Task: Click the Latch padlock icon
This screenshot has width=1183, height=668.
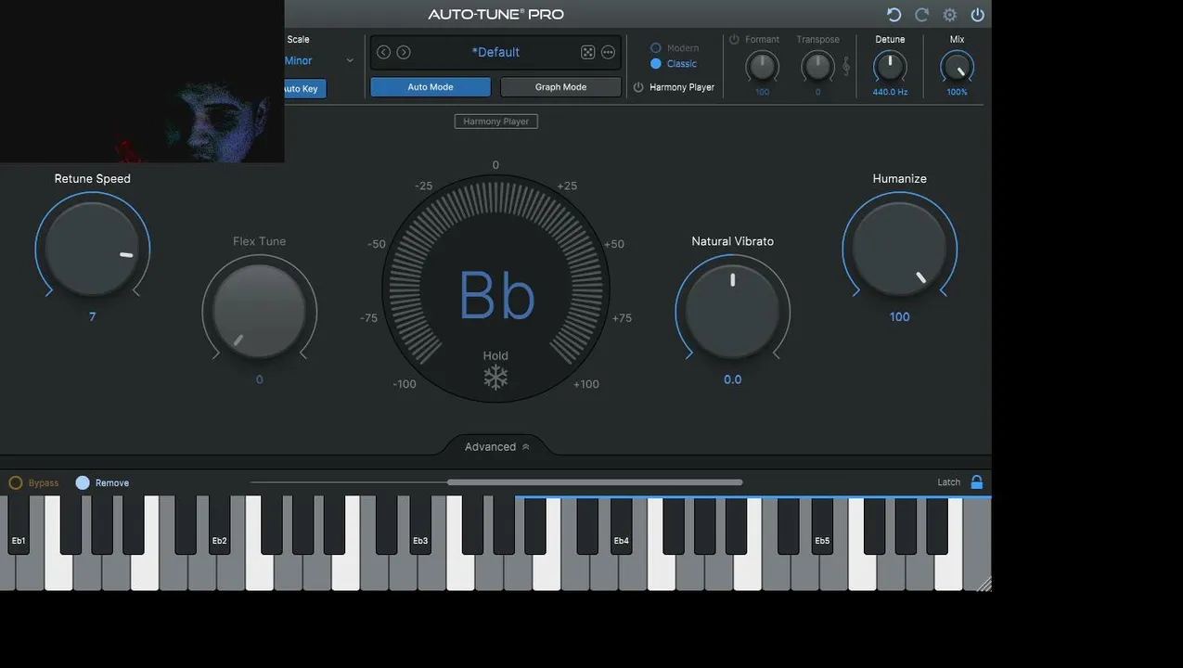Action: [976, 482]
